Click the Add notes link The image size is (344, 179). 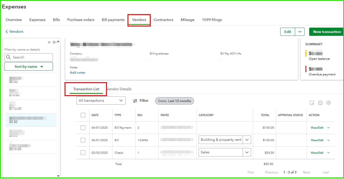pyautogui.click(x=78, y=73)
